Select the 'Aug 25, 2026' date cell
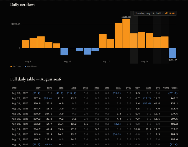This screenshot has height=147, width=188. (20, 109)
